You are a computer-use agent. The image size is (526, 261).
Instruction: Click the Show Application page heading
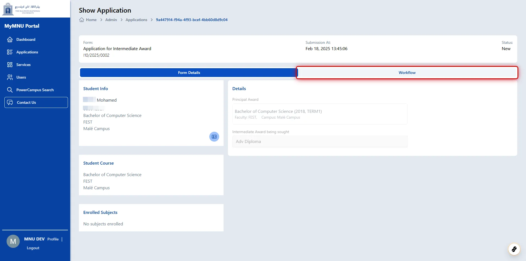tap(105, 10)
